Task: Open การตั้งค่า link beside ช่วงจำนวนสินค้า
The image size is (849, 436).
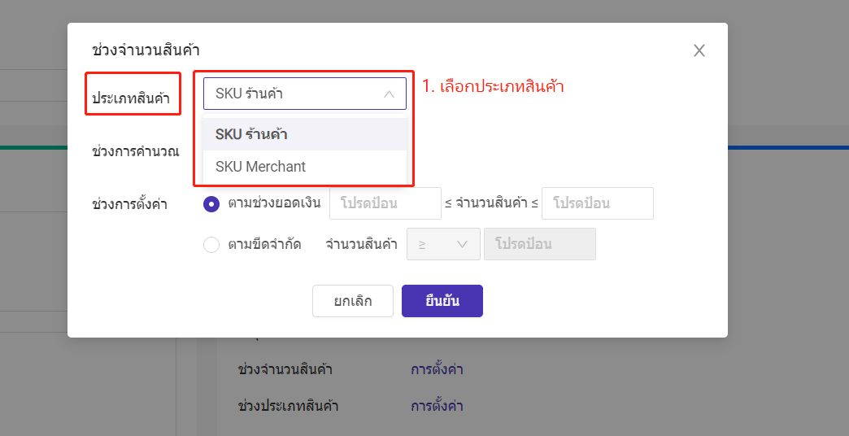Action: (437, 370)
